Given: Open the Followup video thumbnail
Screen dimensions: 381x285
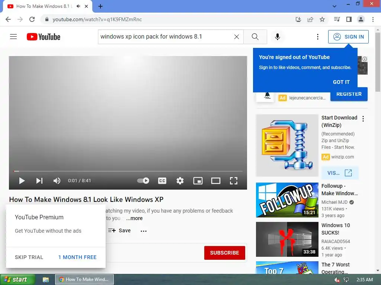Looking at the screenshot, I should point(287,200).
